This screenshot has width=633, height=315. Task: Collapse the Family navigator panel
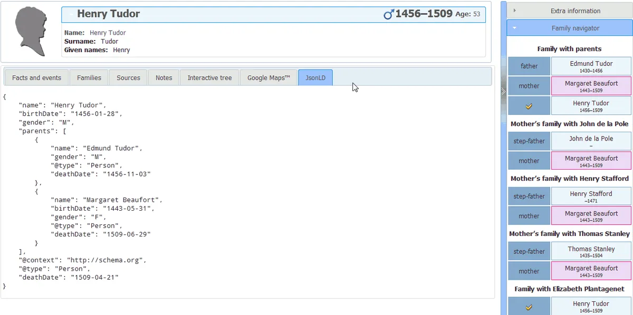pos(569,28)
